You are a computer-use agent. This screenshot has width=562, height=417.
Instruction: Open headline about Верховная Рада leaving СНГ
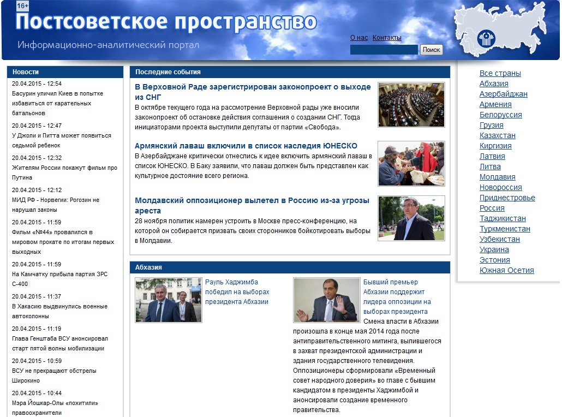(253, 92)
